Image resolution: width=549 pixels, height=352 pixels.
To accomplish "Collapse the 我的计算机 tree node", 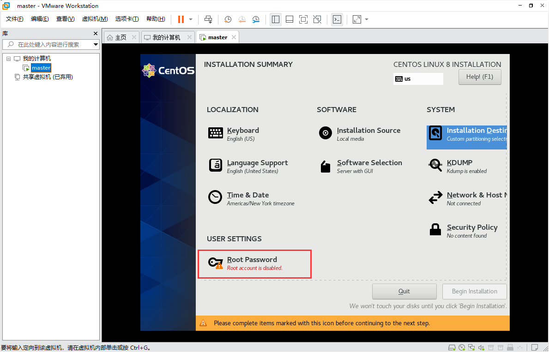I will (9, 59).
